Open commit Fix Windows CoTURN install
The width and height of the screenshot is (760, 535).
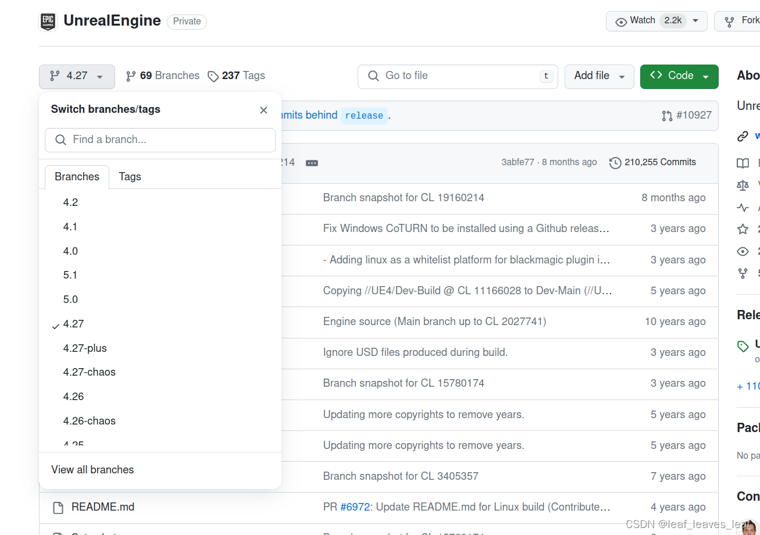[x=466, y=229]
